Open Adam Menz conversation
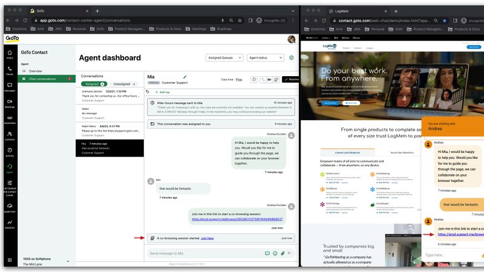Viewport: 484px width, 272px height. point(110,131)
